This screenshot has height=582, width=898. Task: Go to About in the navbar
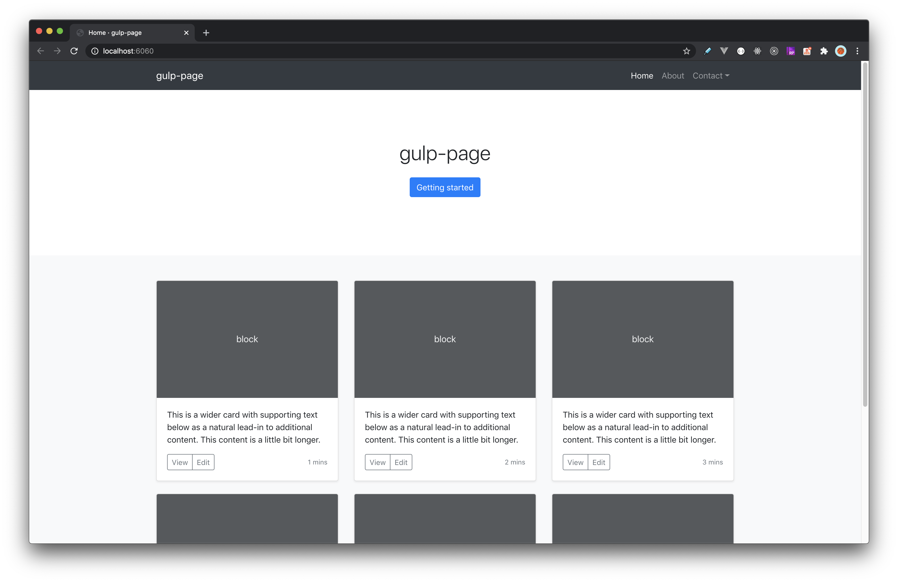click(673, 76)
